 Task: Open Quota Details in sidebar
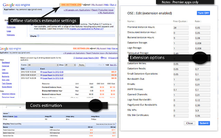tap(7, 87)
